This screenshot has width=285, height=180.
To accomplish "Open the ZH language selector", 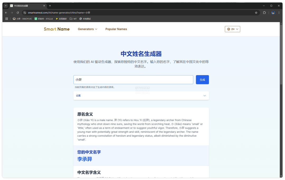I will (x=232, y=29).
